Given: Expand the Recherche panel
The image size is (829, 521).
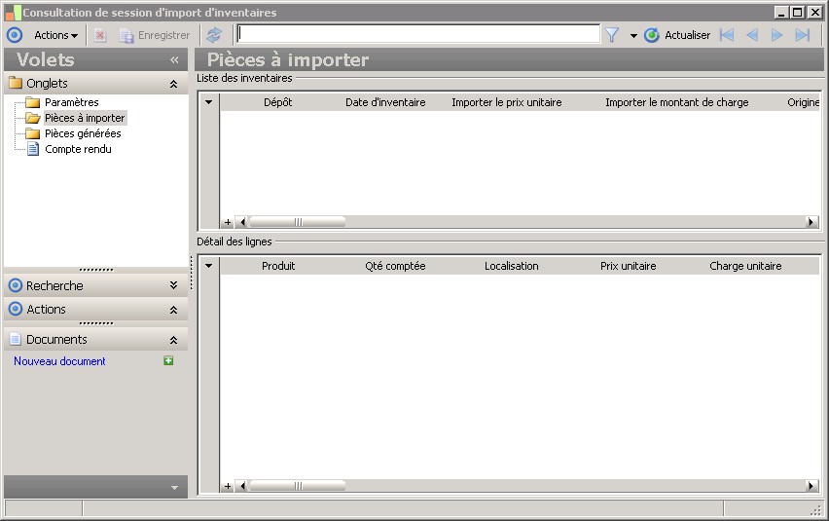Looking at the screenshot, I should click(173, 286).
